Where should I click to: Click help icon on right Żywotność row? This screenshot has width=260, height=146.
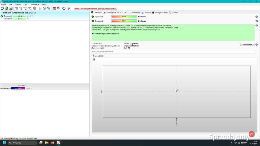[x=256, y=21]
